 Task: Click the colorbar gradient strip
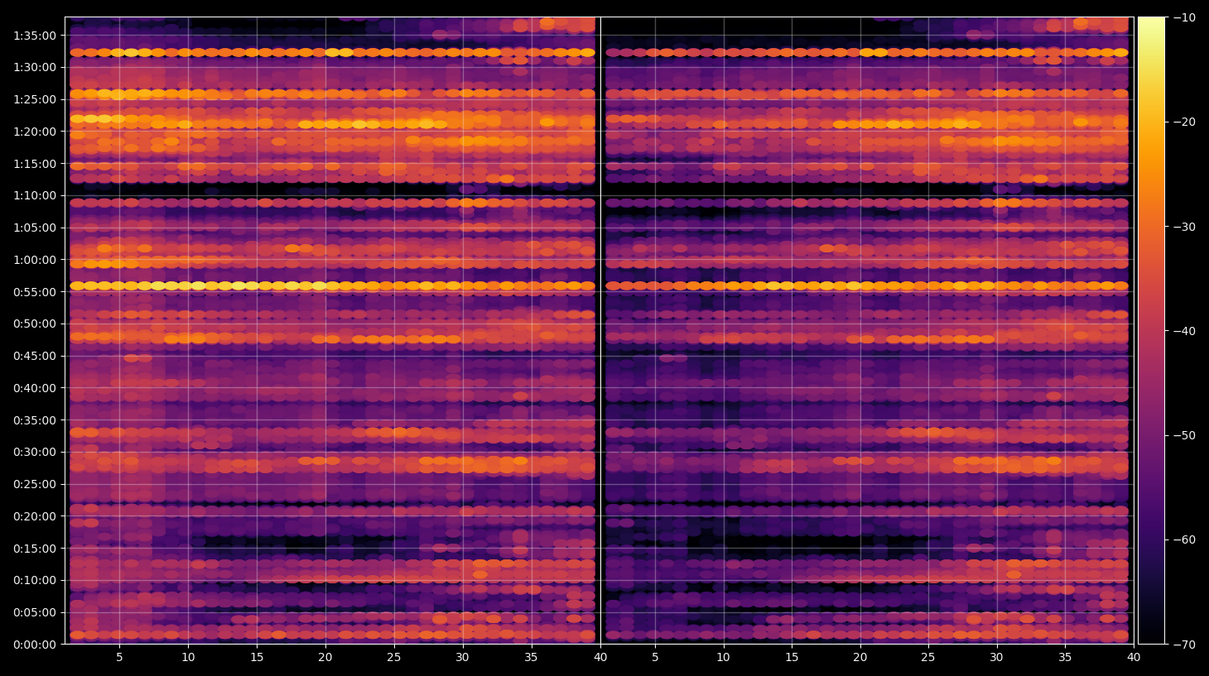click(x=1151, y=330)
